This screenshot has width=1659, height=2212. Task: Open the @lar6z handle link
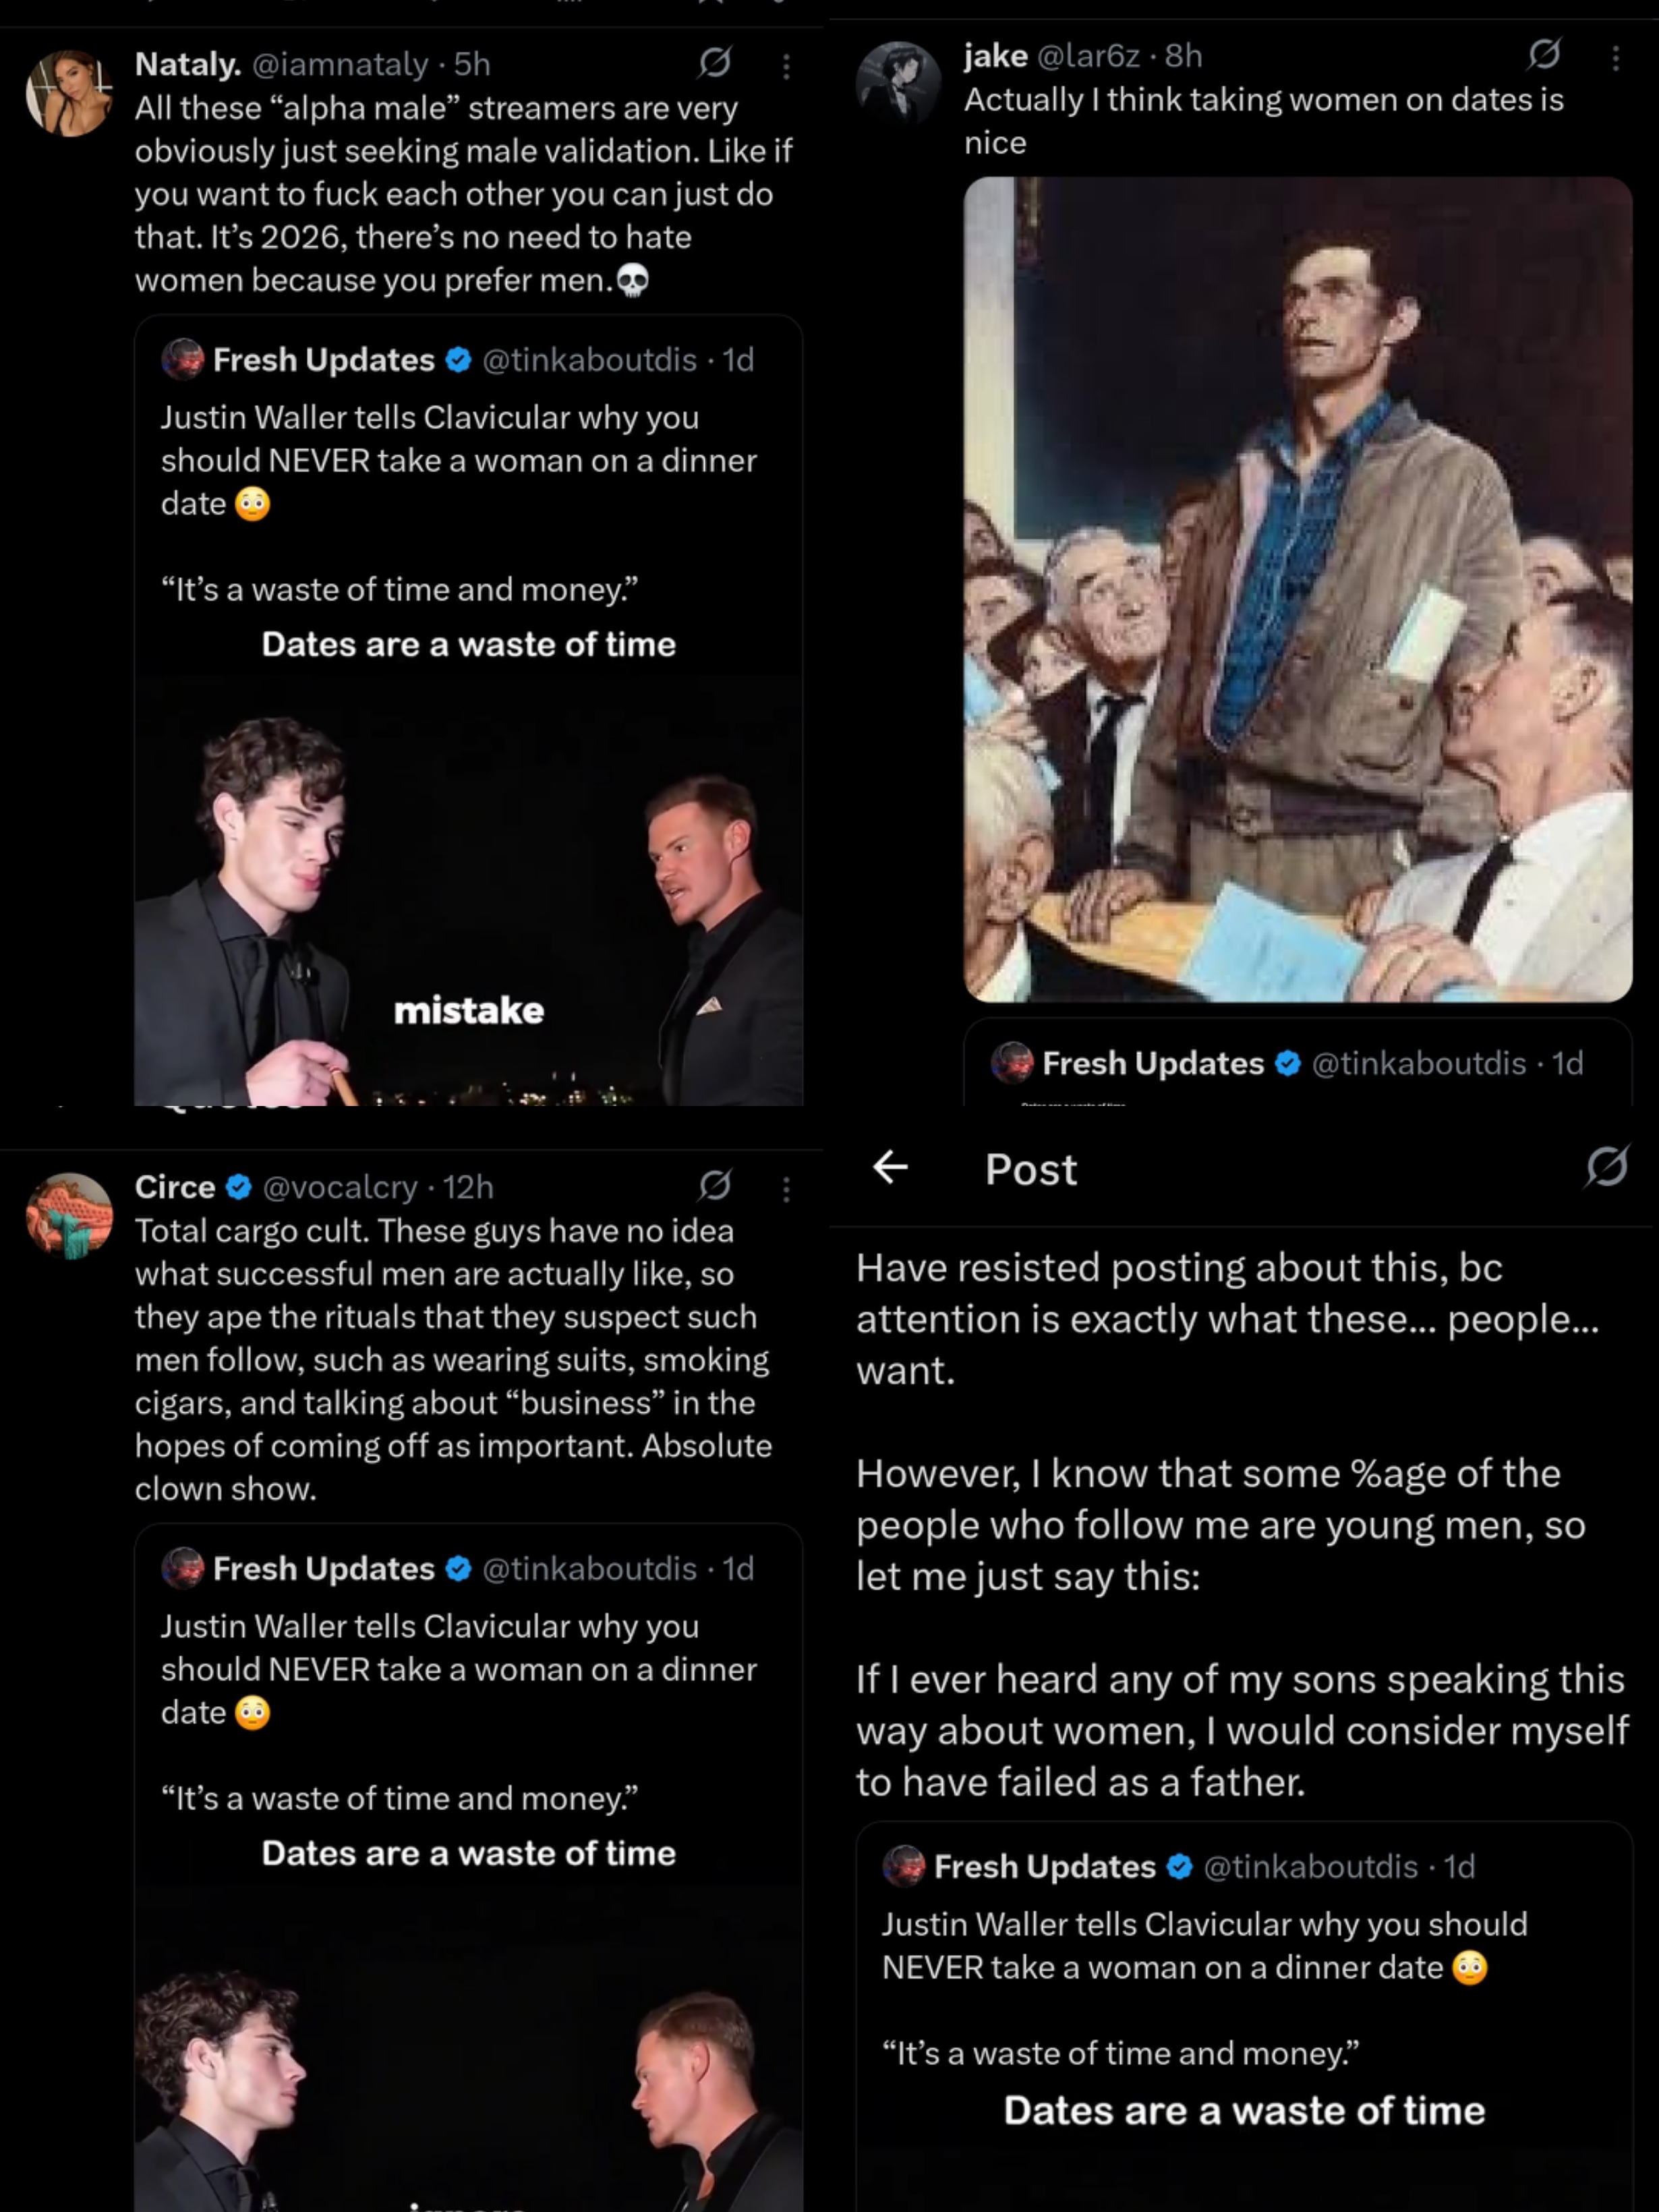(x=1088, y=56)
